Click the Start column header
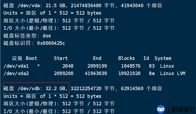Image resolution: width=196 pixels, height=114 pixels. [x=61, y=58]
